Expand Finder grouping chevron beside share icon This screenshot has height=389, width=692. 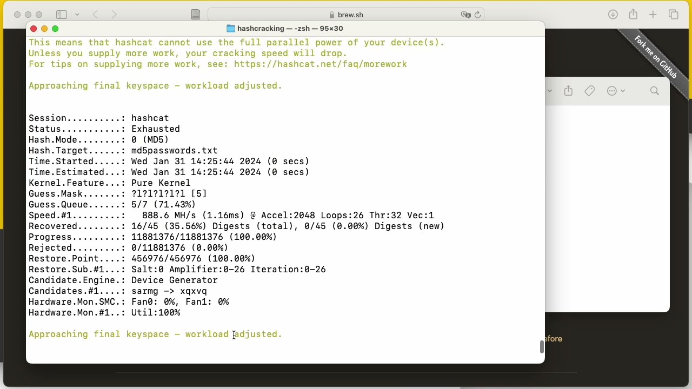549,91
